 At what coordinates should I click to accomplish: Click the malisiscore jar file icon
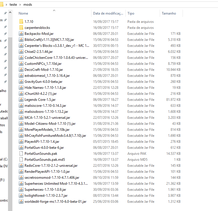(x=21, y=105)
